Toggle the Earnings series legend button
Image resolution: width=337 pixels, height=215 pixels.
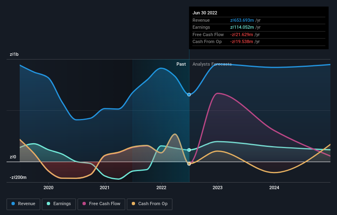coord(59,204)
